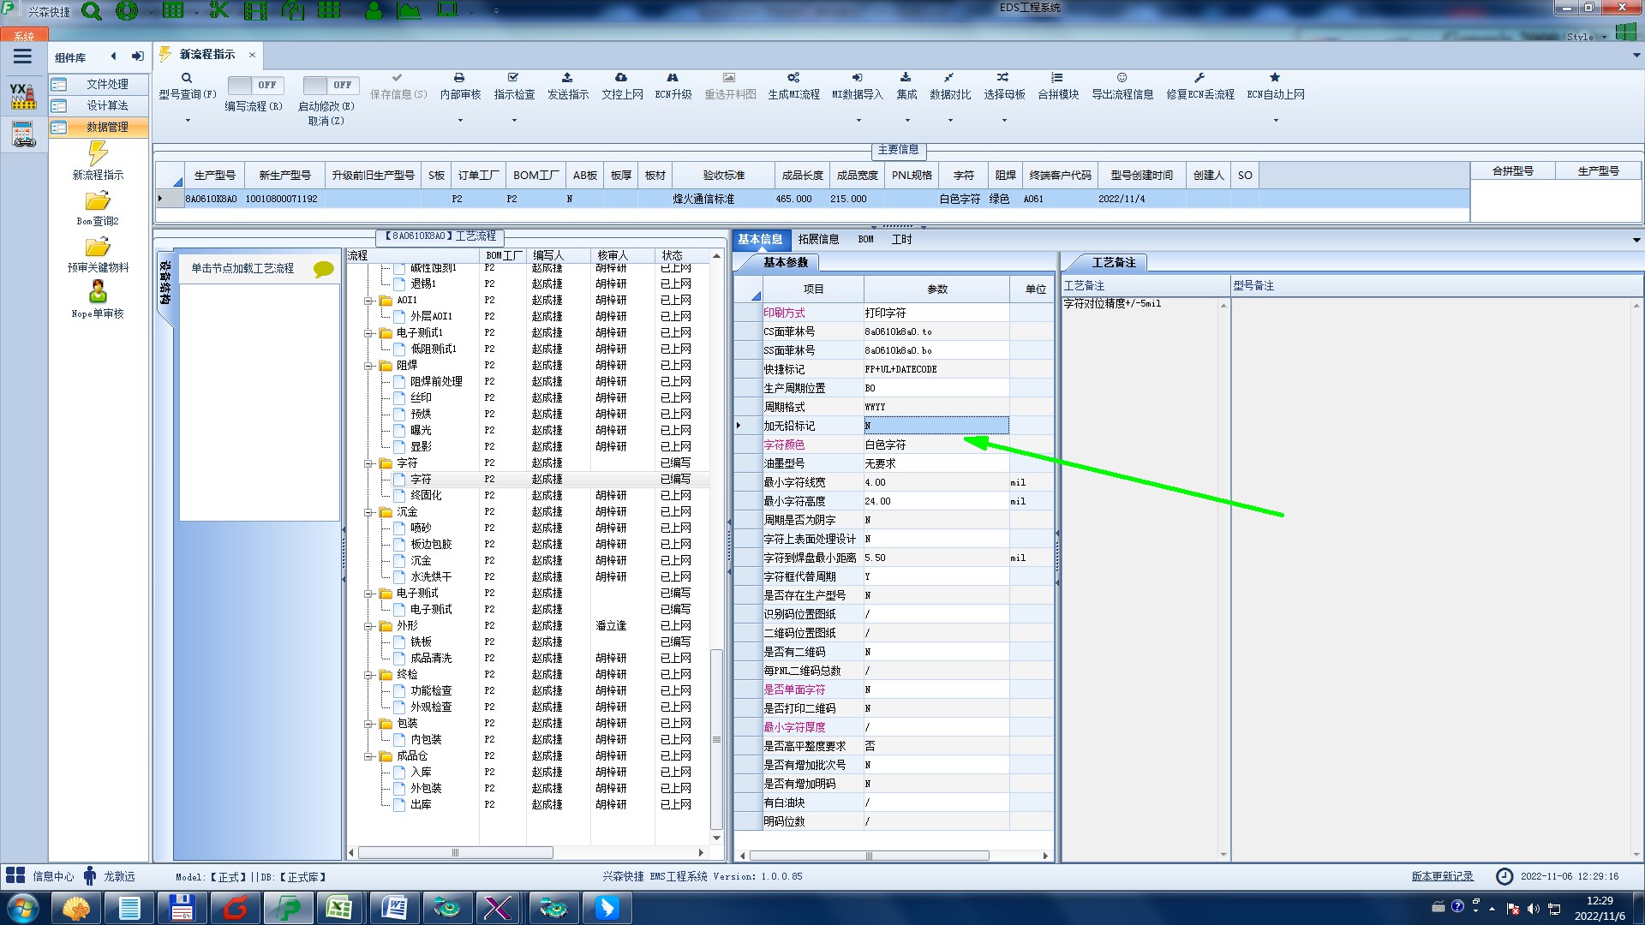Image resolution: width=1645 pixels, height=925 pixels.
Task: Click the 指示检查 toolbar icon
Action: coord(513,78)
